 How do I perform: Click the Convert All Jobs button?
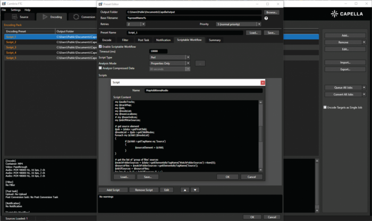coord(343,94)
